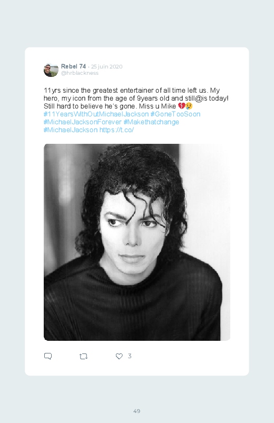Follow the https://t.co/ link
The image size is (274, 423).
click(x=116, y=130)
